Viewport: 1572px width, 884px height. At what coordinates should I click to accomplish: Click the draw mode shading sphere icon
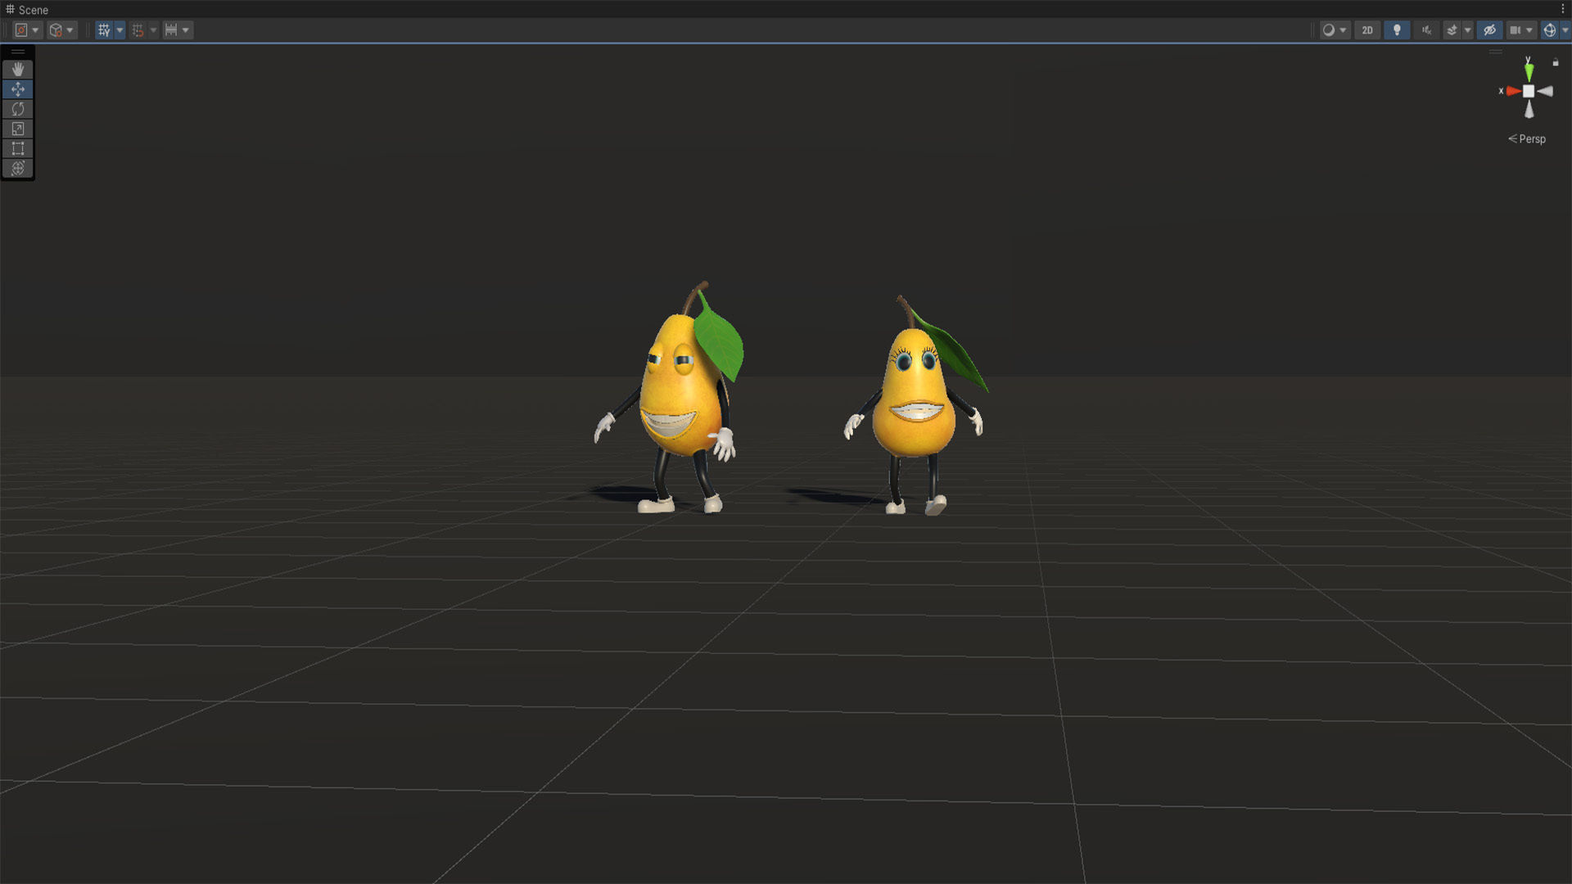pyautogui.click(x=1329, y=30)
